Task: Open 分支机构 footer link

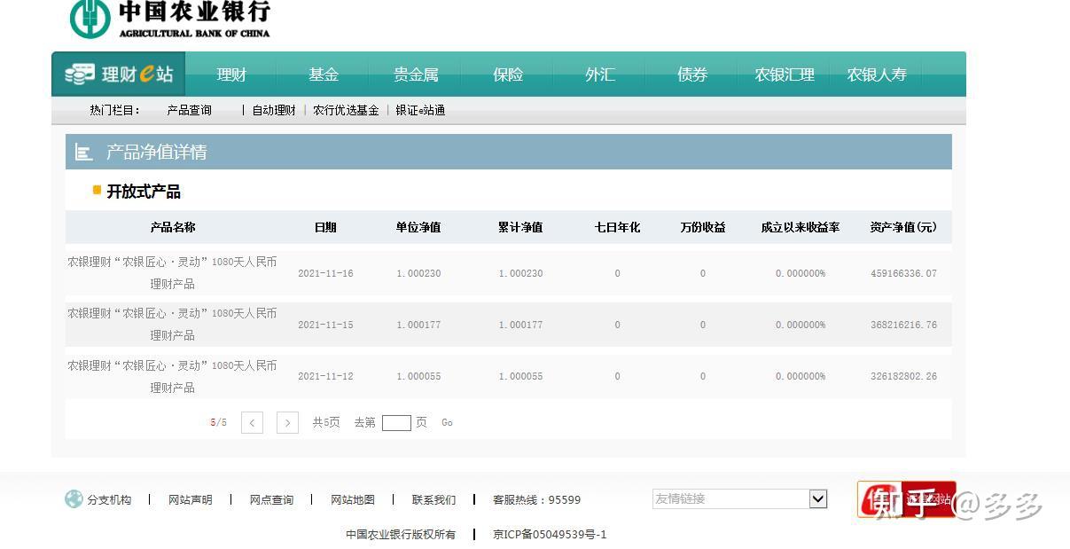Action: click(109, 500)
